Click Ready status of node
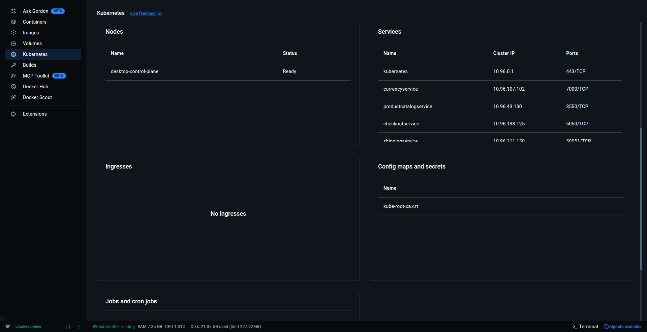 coord(289,71)
